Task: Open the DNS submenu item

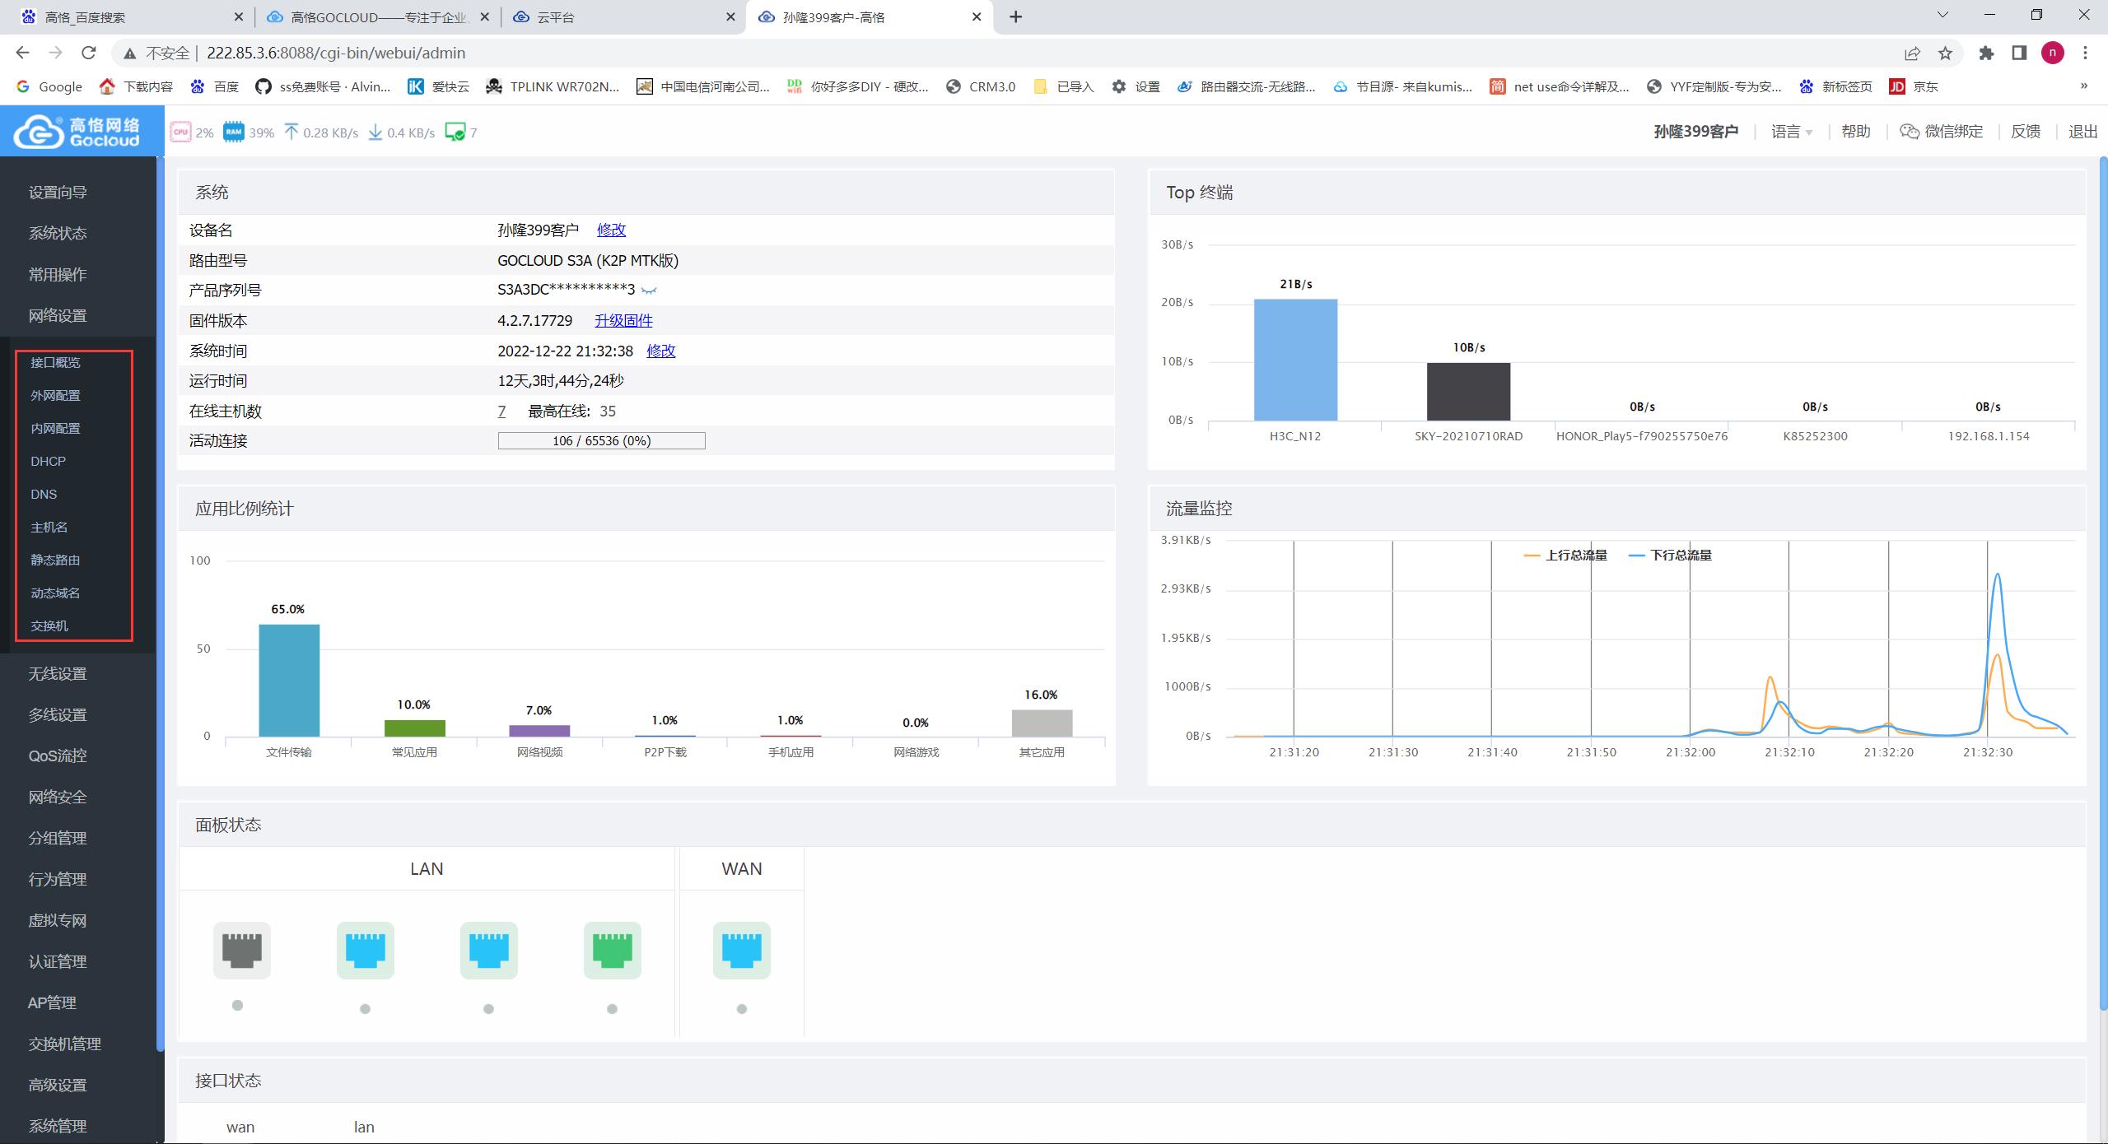Action: [44, 494]
